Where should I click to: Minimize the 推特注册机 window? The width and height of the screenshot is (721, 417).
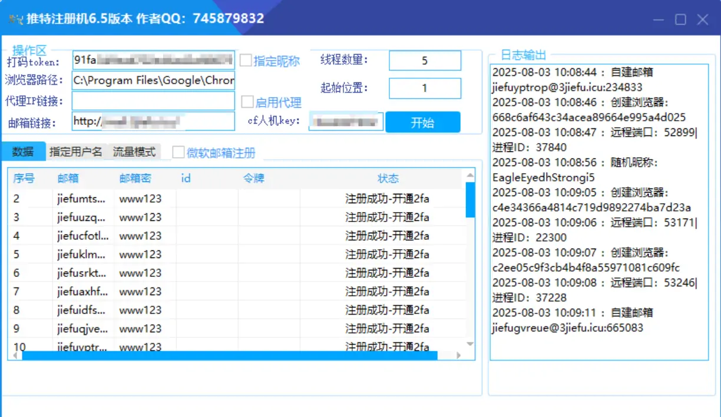(659, 19)
